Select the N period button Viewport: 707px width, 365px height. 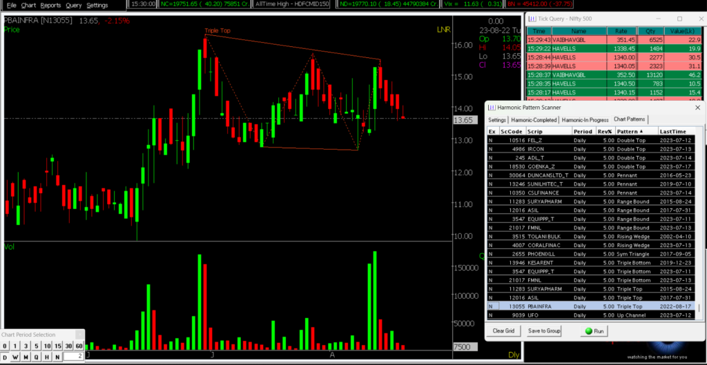click(58, 357)
